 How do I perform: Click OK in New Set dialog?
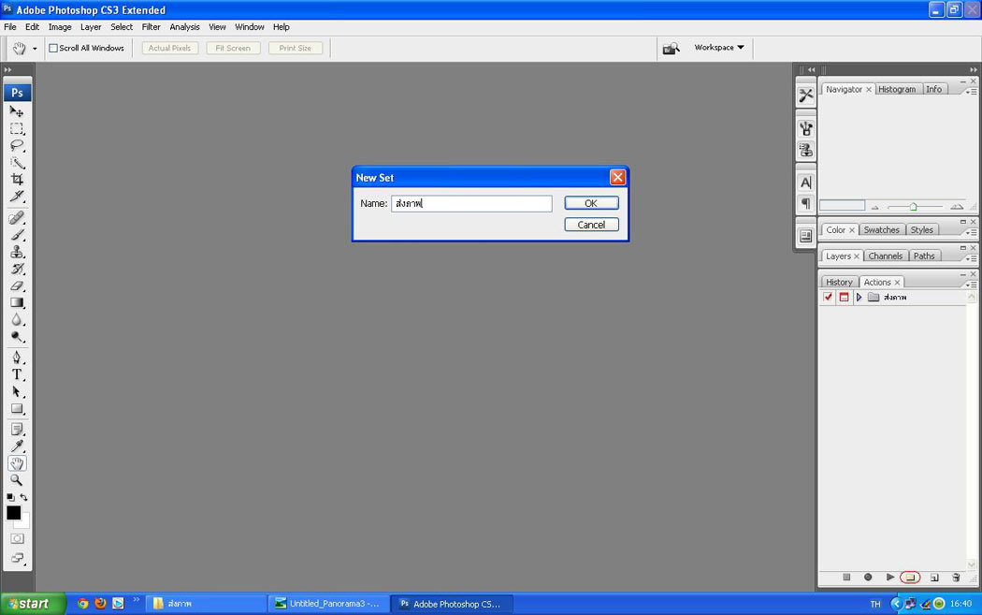[591, 203]
